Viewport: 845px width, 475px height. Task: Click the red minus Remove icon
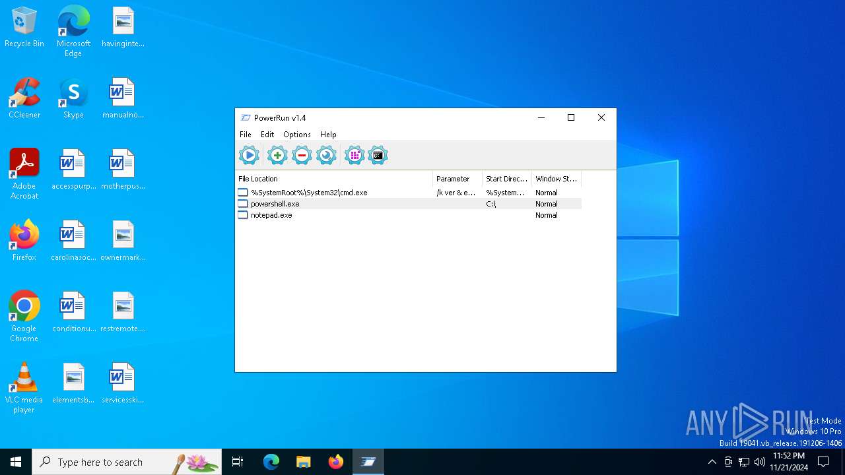[x=302, y=156]
